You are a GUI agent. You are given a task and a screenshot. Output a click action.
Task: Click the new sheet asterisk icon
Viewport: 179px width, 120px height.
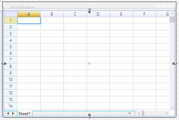pyautogui.click(x=129, y=113)
